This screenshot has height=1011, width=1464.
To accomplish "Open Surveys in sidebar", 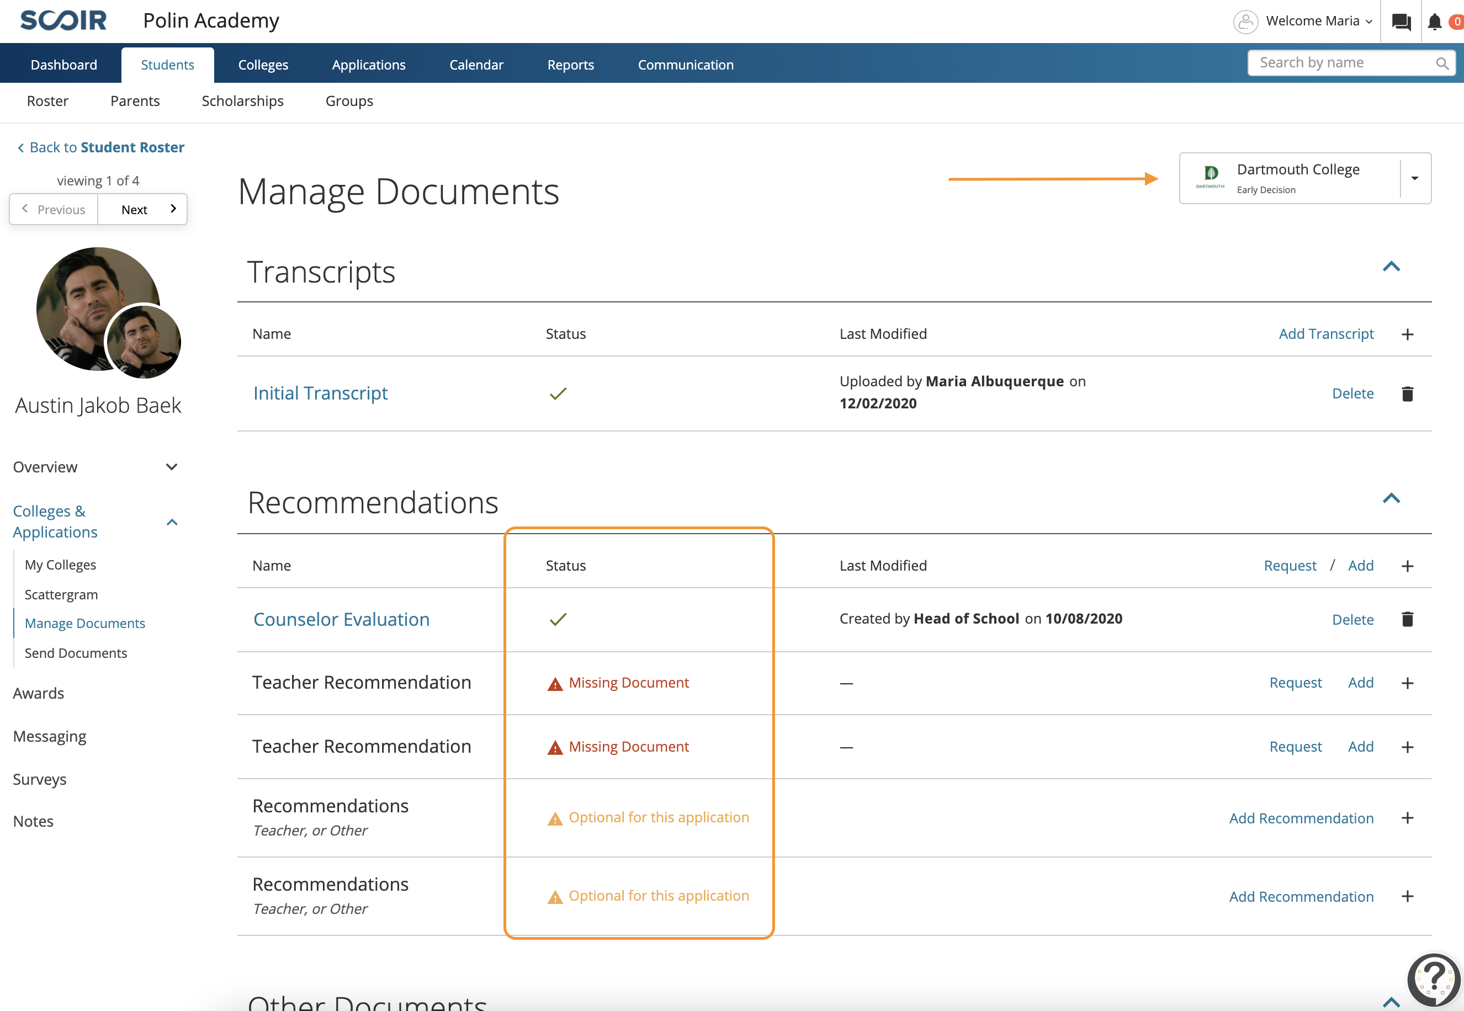I will [x=39, y=780].
